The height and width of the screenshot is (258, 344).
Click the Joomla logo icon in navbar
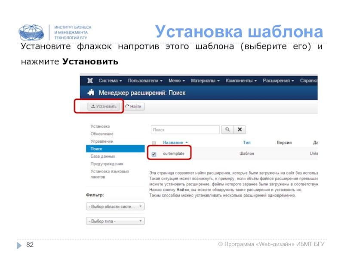click(90, 80)
